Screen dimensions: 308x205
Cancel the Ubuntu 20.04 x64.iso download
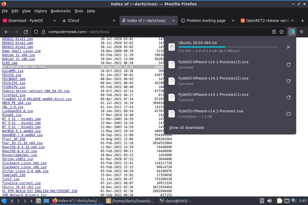288,47
